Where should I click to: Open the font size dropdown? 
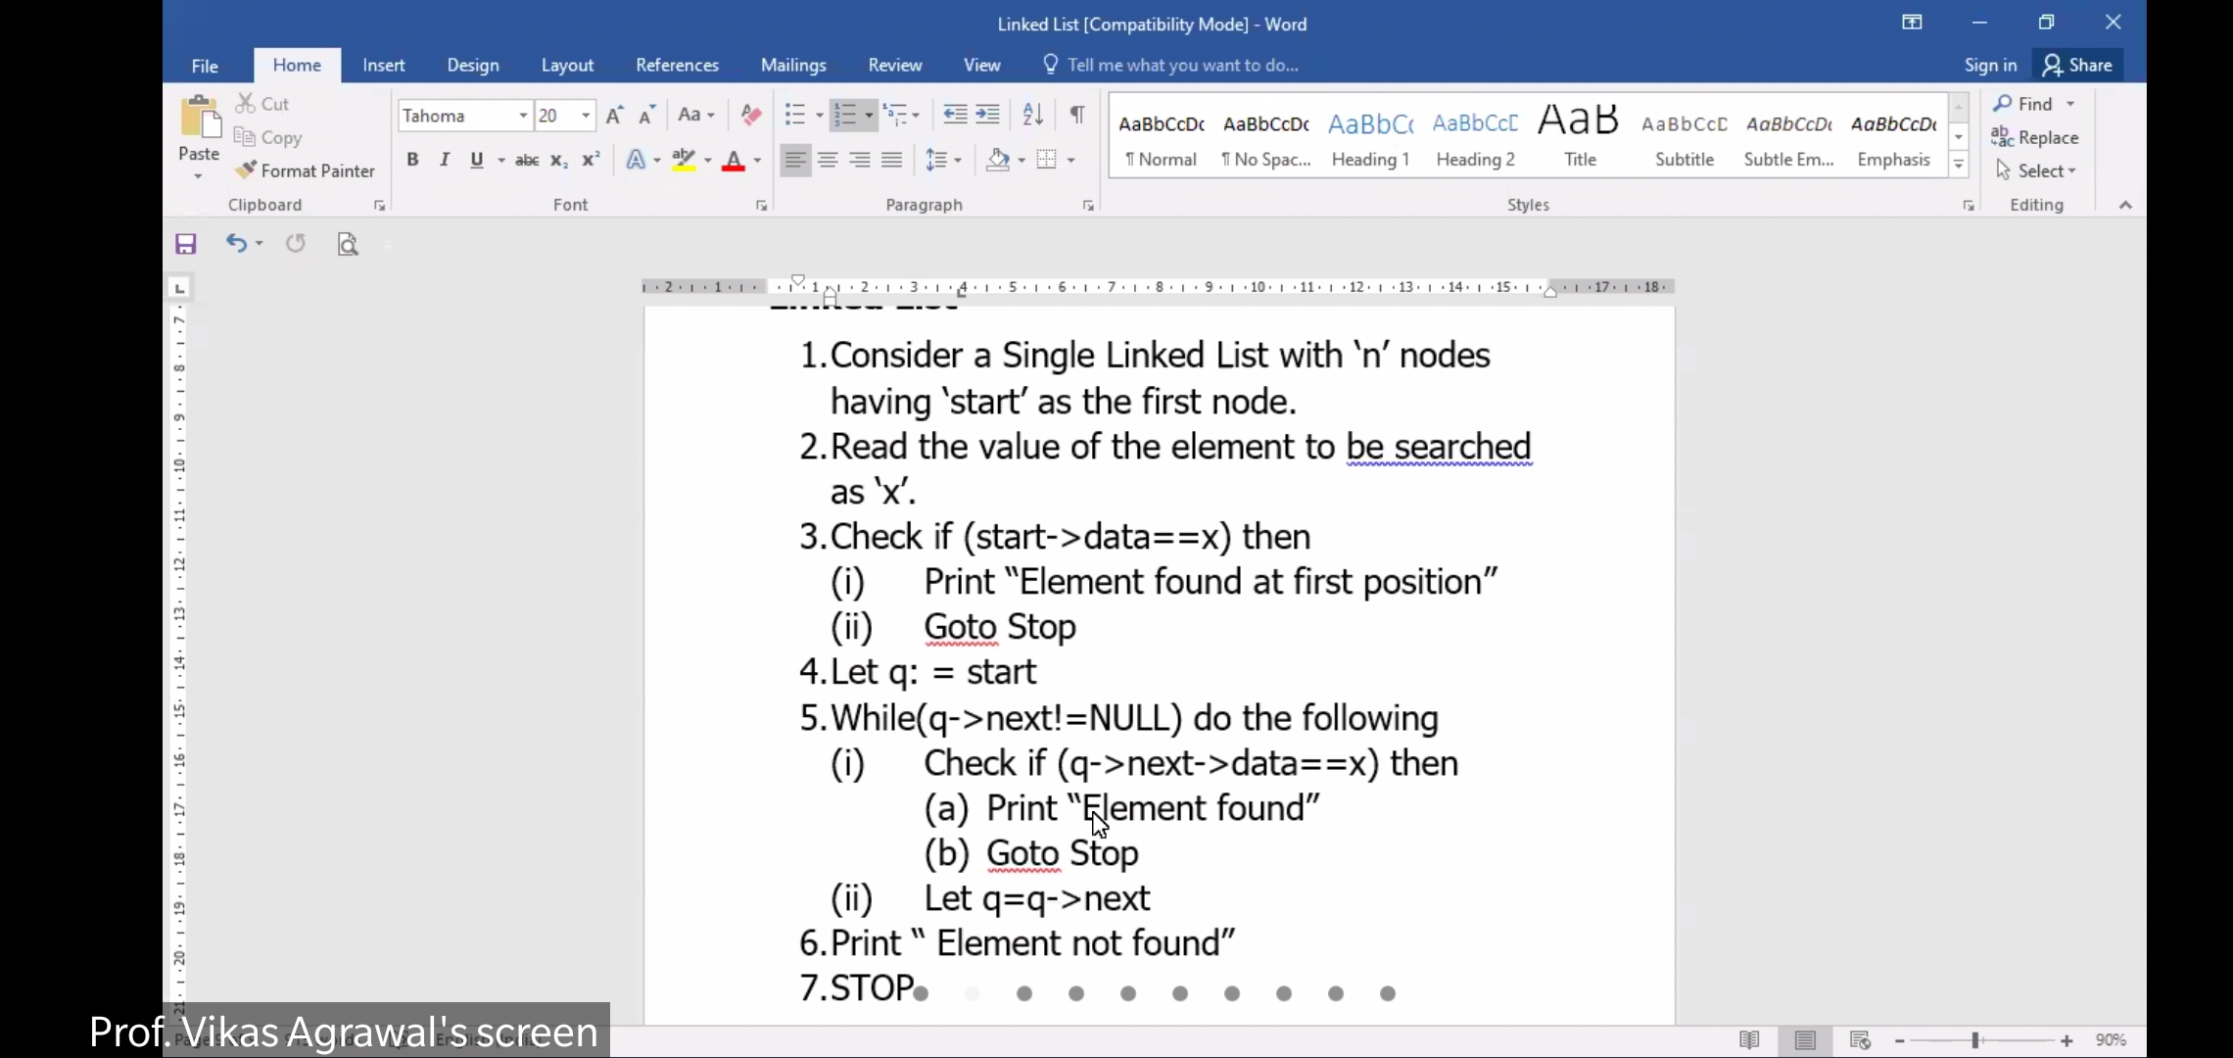[586, 116]
